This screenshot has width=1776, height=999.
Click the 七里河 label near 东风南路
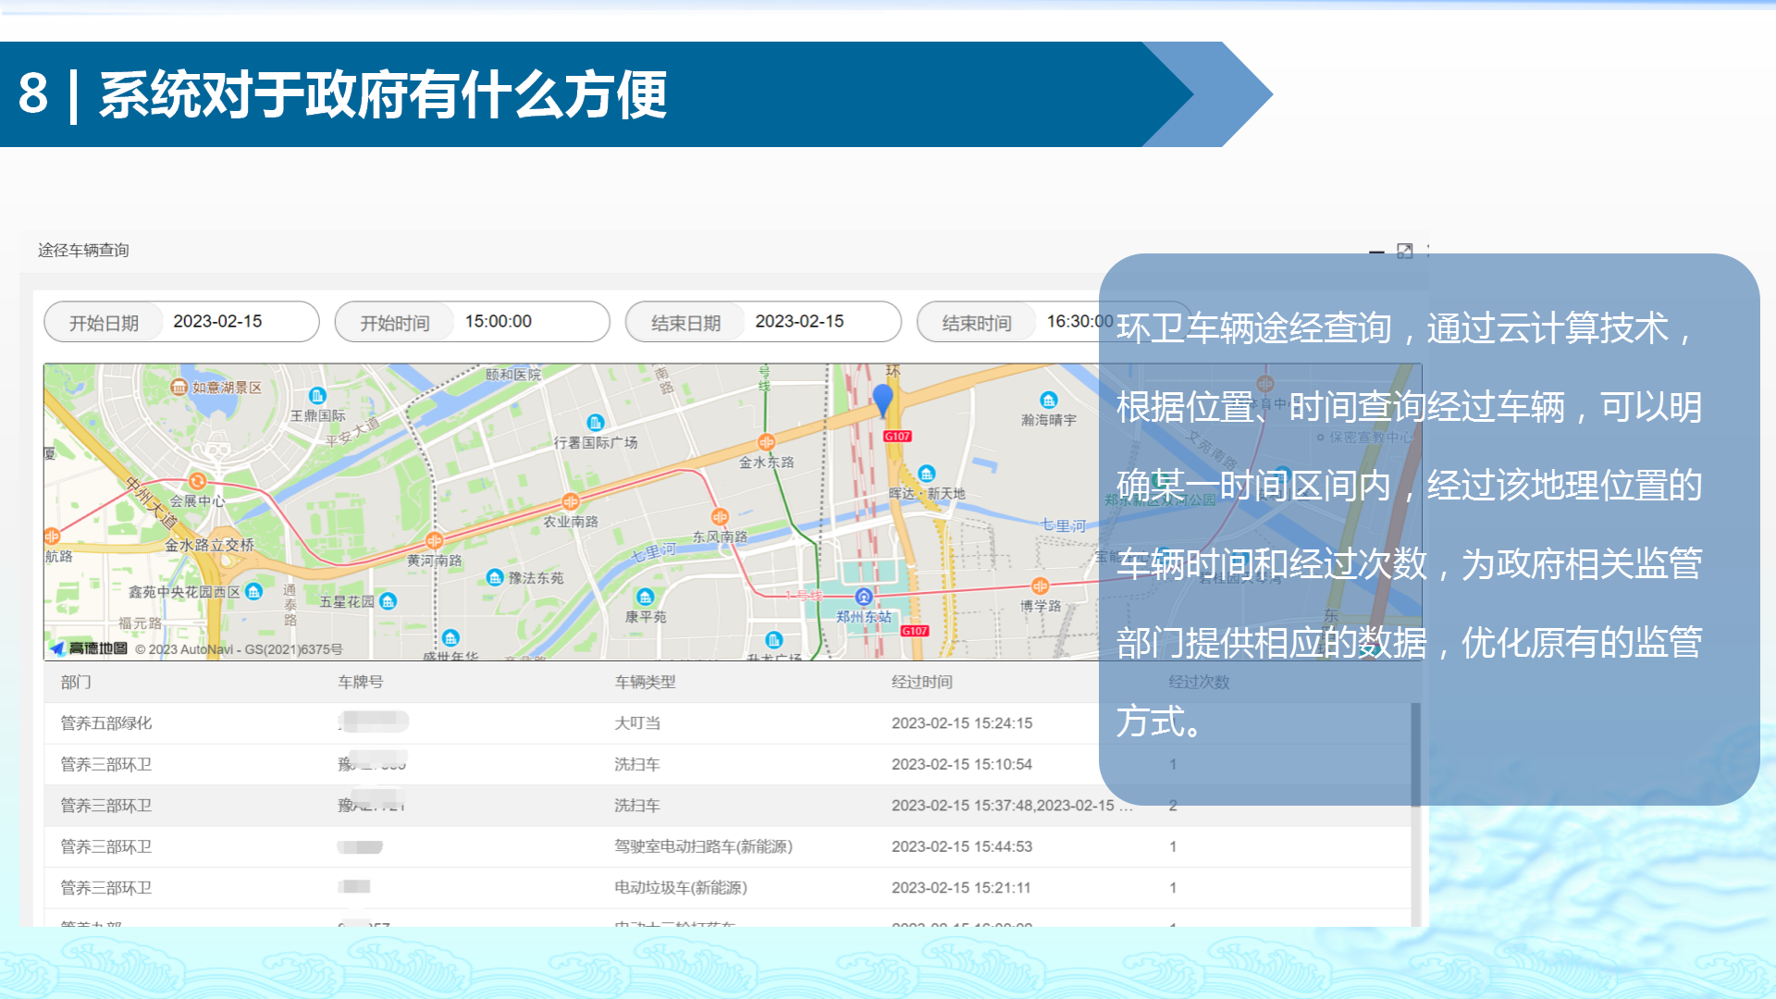point(654,553)
